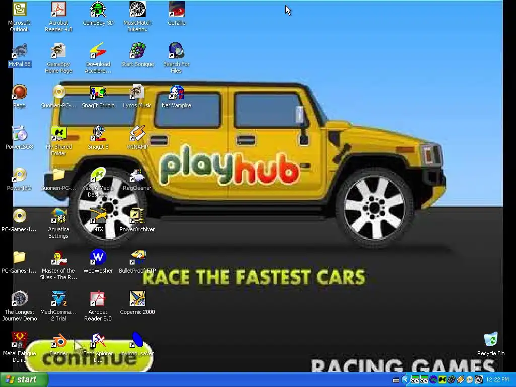Open the My Shared Folder icon
Viewport: 516px width, 387px height.
(x=58, y=141)
